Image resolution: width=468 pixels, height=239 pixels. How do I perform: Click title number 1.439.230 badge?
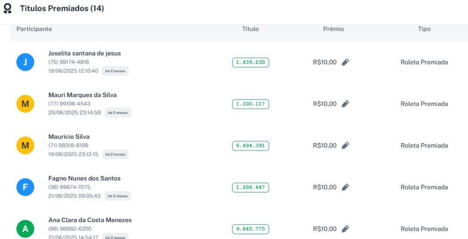pos(250,62)
